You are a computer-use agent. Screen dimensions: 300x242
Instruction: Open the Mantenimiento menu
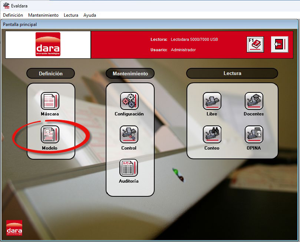pyautogui.click(x=43, y=15)
